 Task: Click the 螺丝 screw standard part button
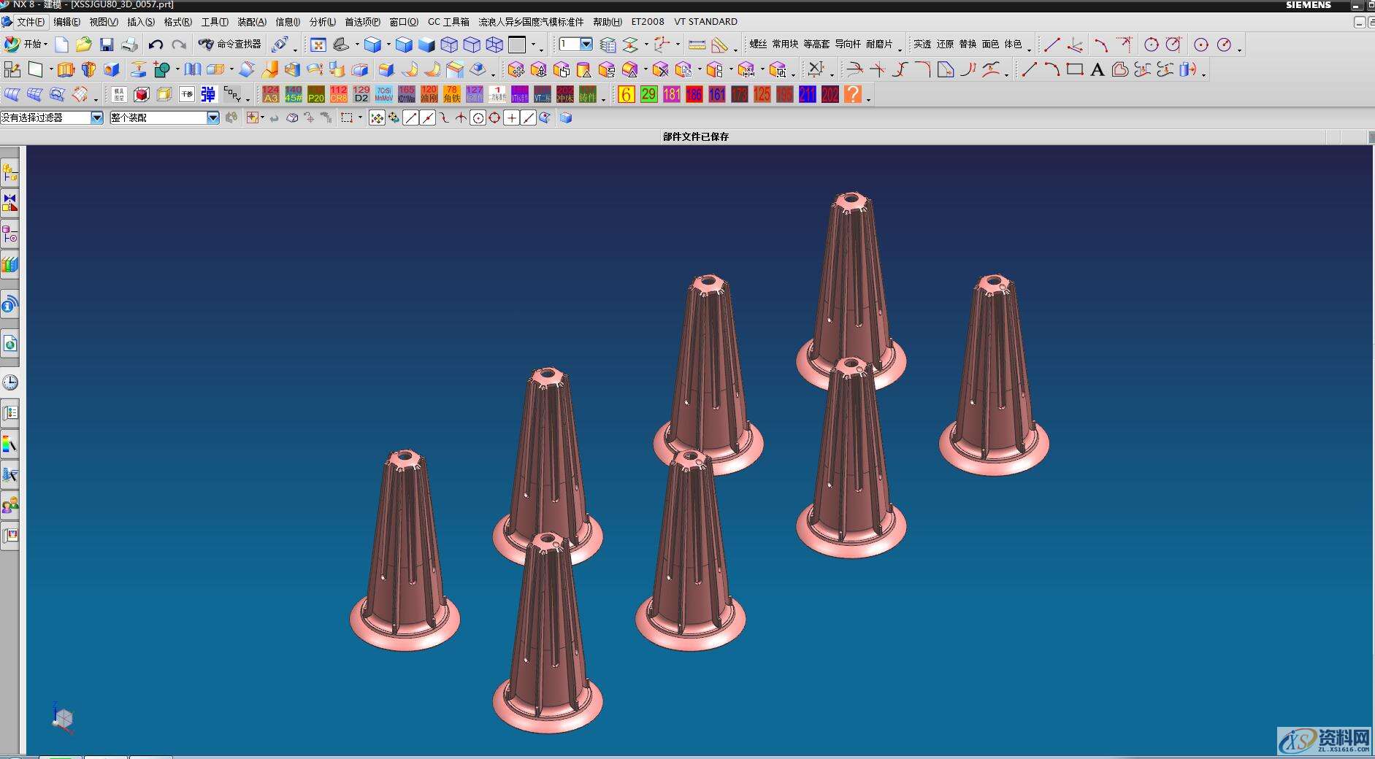pyautogui.click(x=758, y=45)
